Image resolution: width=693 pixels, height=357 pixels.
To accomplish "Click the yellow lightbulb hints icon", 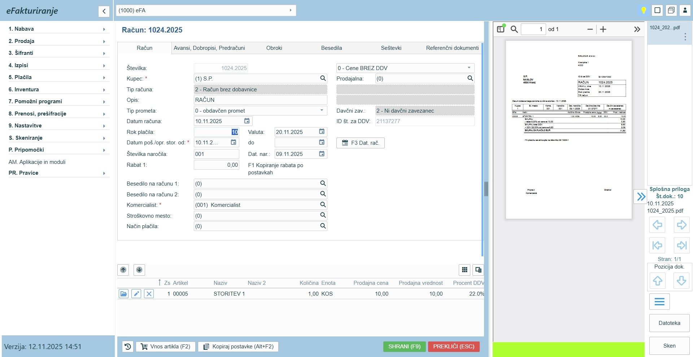I will 643,10.
